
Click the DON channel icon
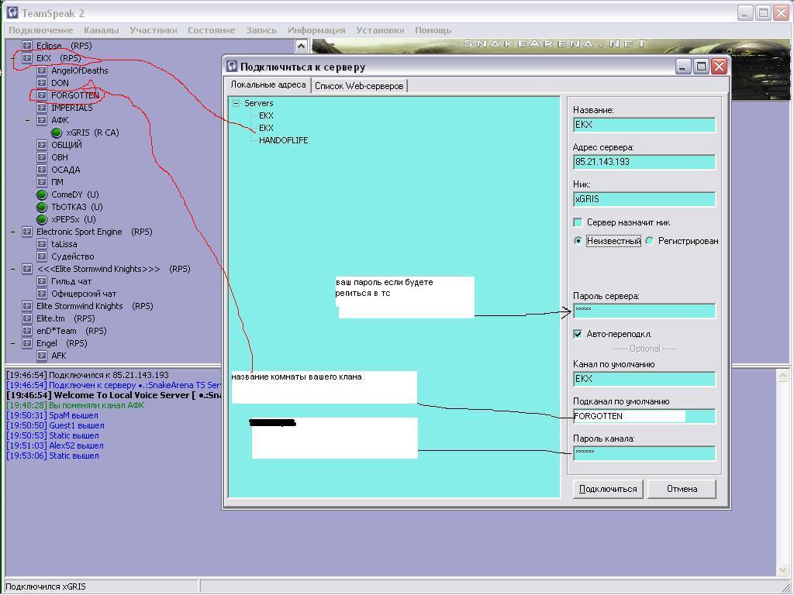(42, 83)
